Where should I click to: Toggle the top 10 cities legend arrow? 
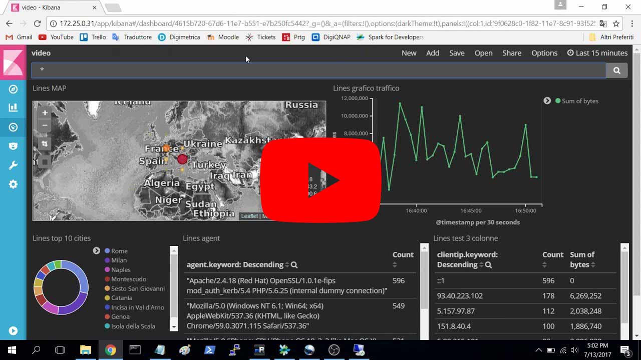pyautogui.click(x=96, y=250)
